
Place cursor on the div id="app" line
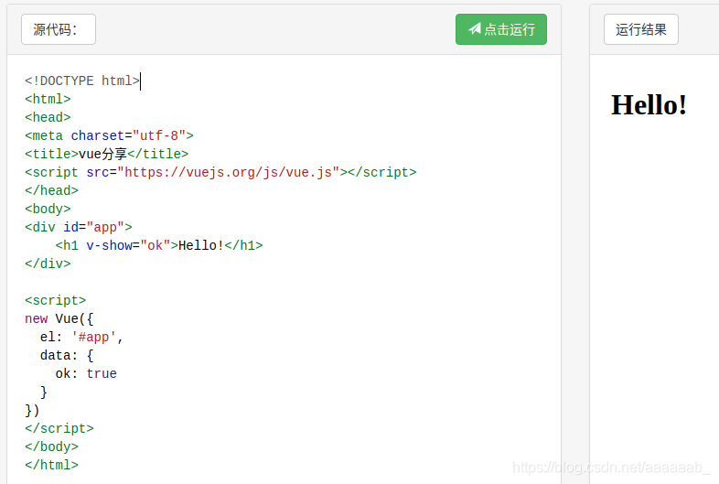(79, 227)
